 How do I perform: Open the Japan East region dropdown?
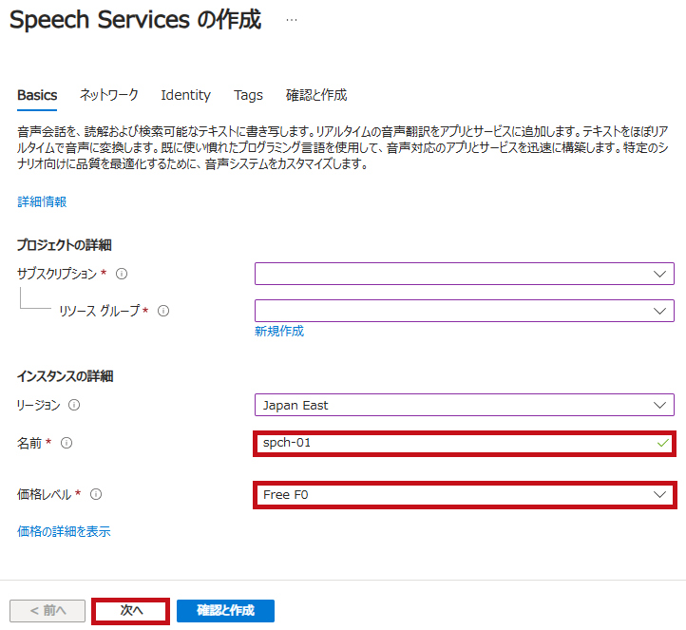pos(465,405)
